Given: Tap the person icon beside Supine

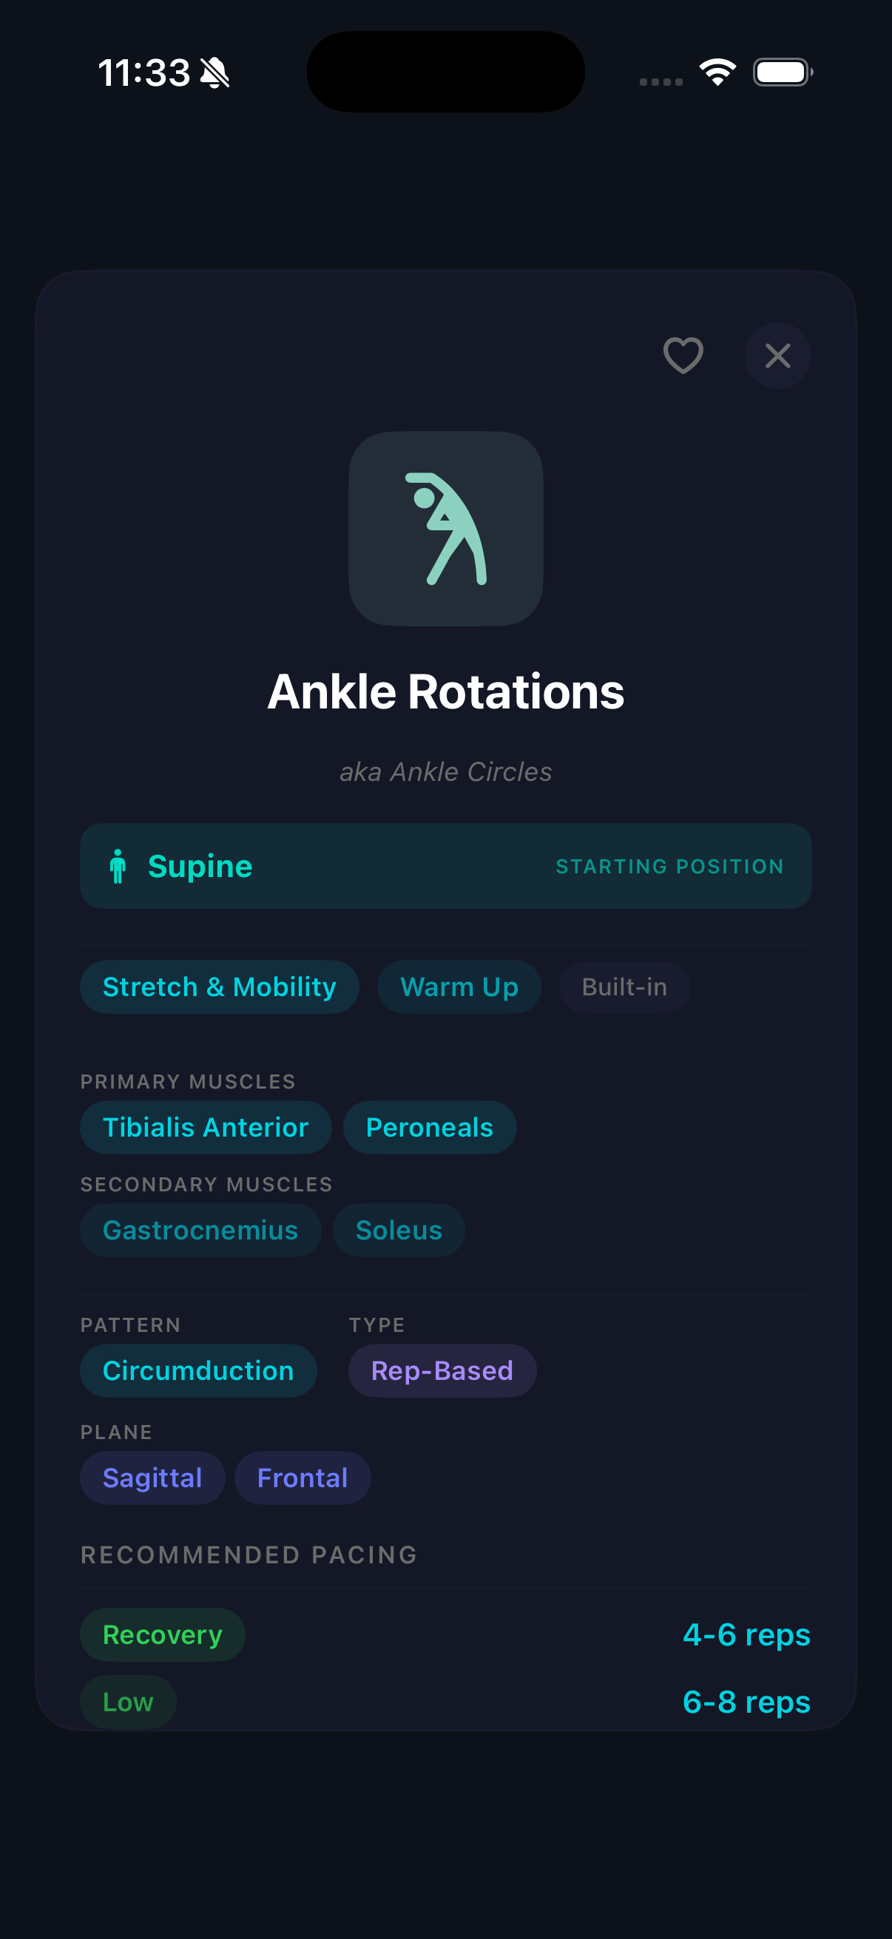Looking at the screenshot, I should 119,867.
